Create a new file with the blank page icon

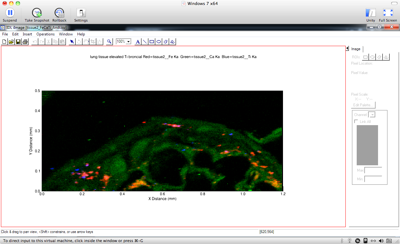tap(4, 41)
